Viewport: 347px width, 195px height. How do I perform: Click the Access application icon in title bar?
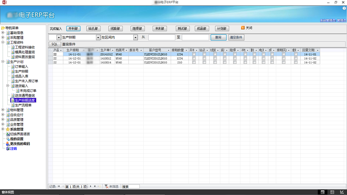point(4,2)
